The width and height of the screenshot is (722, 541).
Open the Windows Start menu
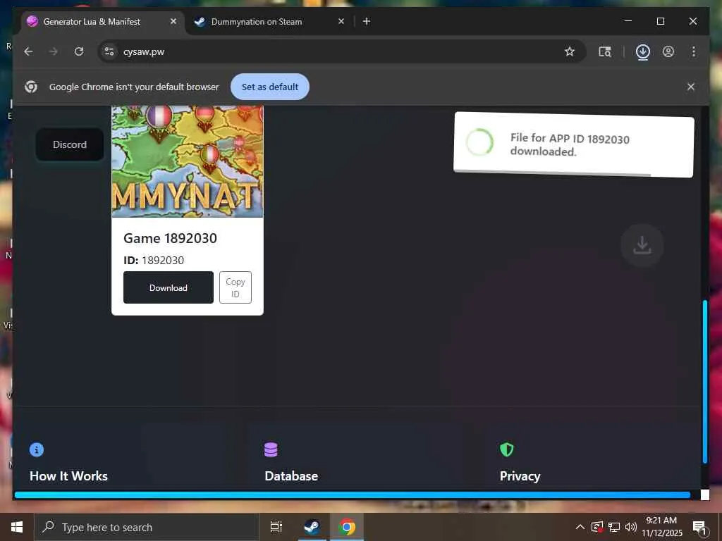(17, 527)
